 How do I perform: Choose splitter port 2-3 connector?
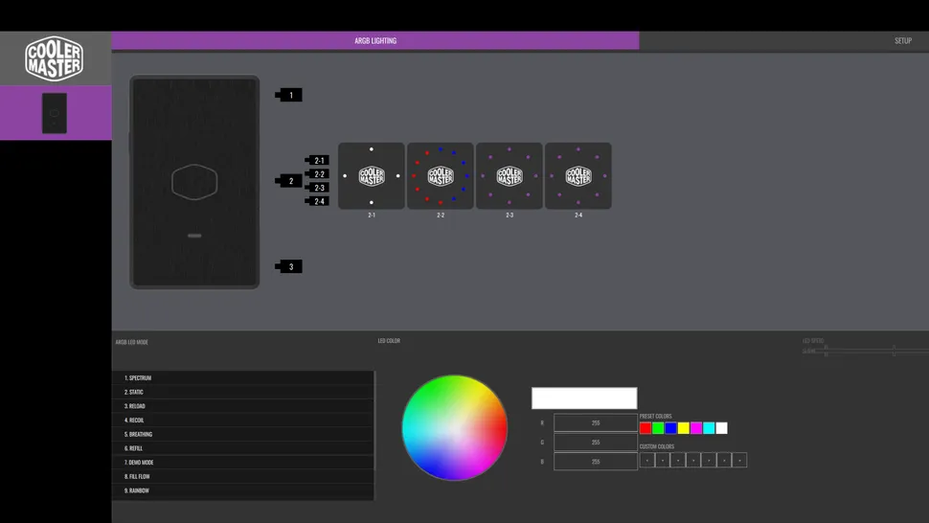[x=318, y=188]
